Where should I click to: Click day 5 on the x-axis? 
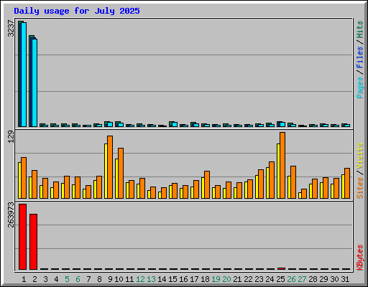click(x=67, y=279)
